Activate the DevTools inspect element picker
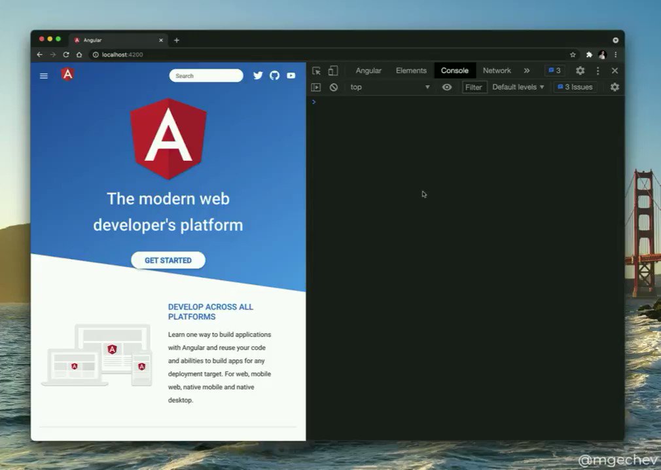The width and height of the screenshot is (661, 470). [x=316, y=71]
